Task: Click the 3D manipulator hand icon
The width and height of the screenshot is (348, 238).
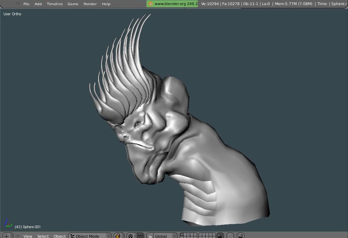Action: point(150,236)
